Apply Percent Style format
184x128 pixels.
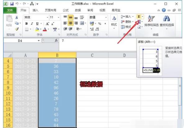(x=100, y=24)
